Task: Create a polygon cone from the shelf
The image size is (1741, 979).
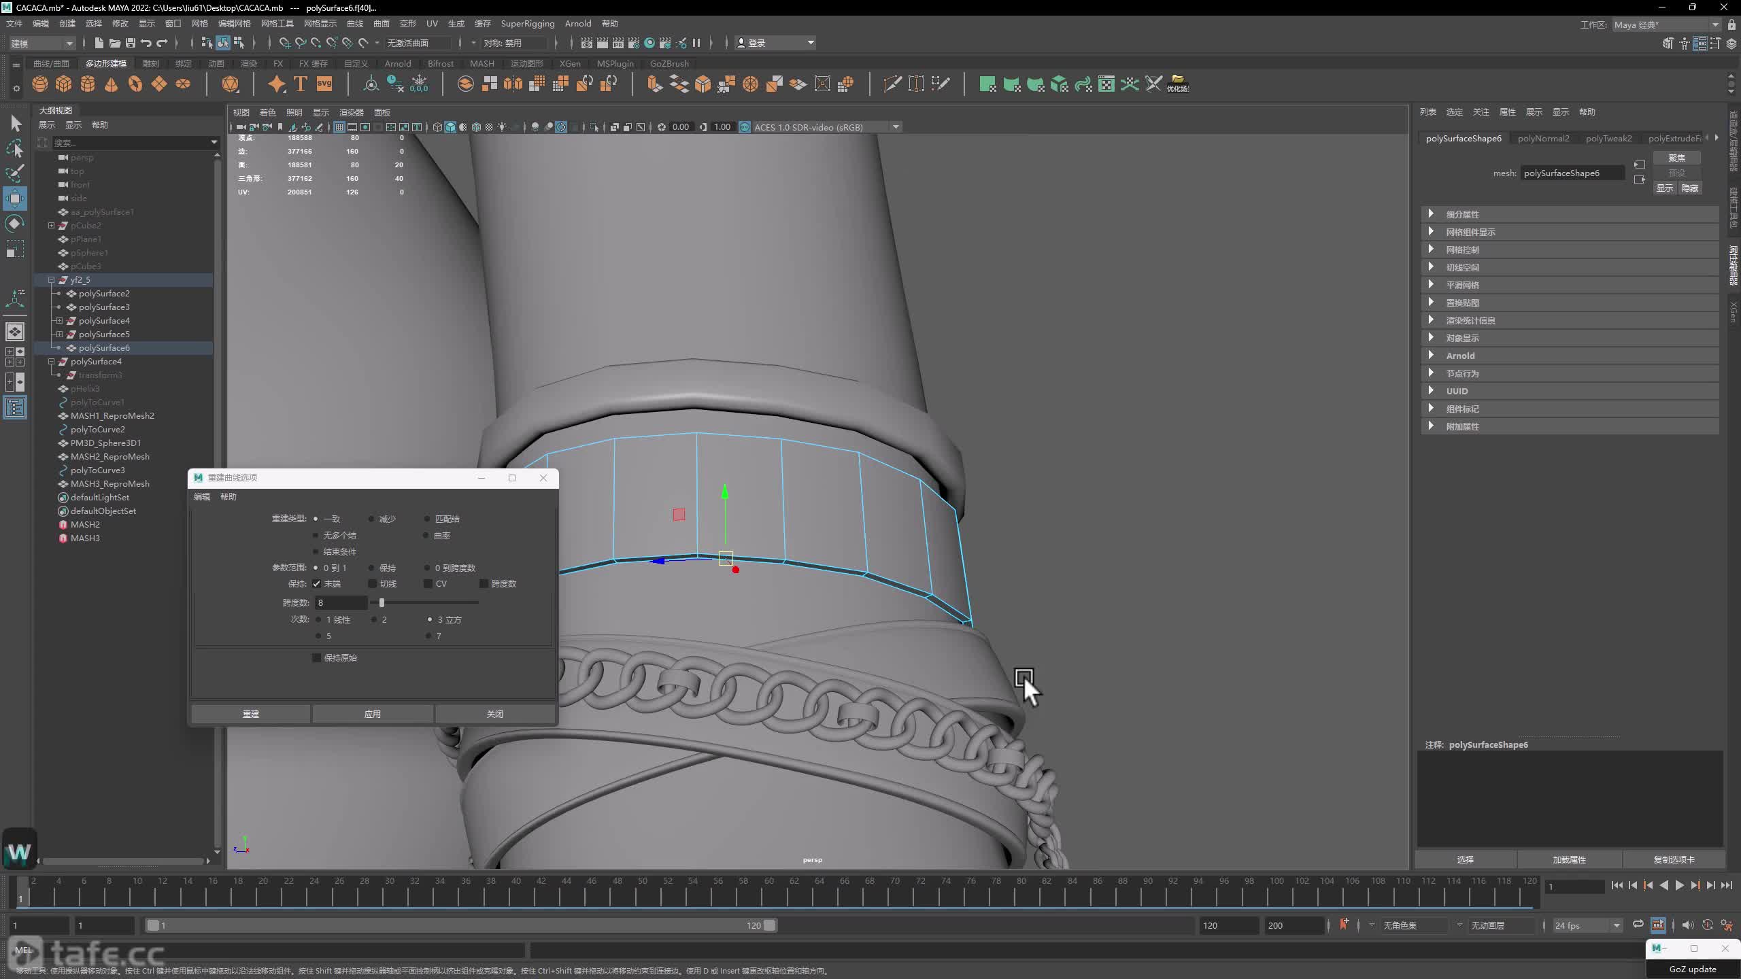Action: [112, 84]
